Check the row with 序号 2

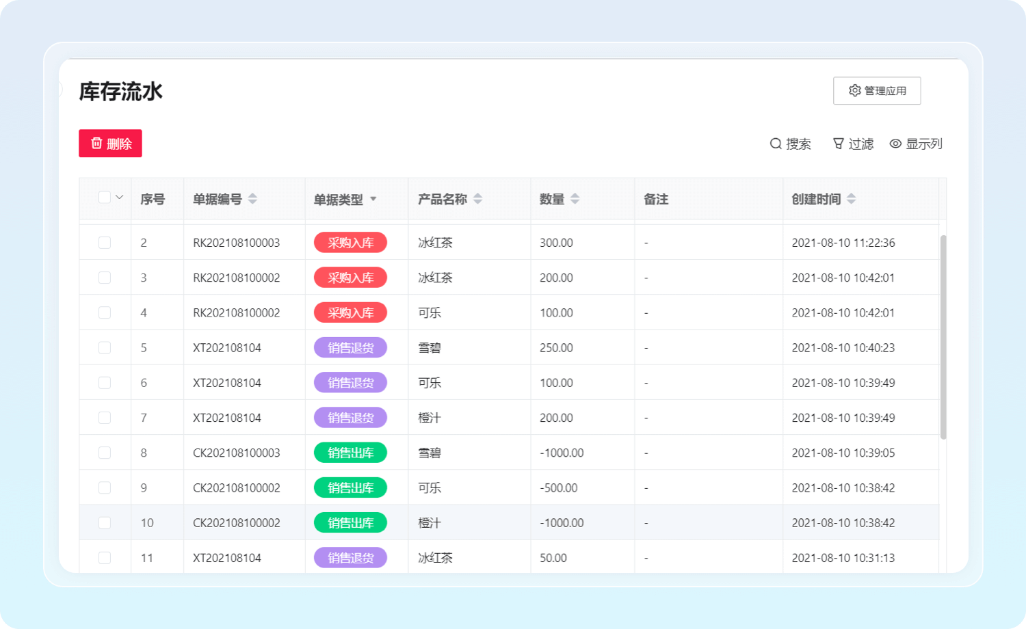105,243
